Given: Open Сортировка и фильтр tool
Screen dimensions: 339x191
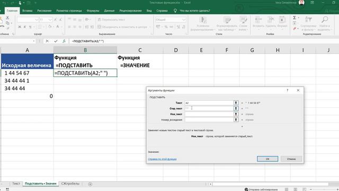Looking at the screenshot, I should point(308,23).
